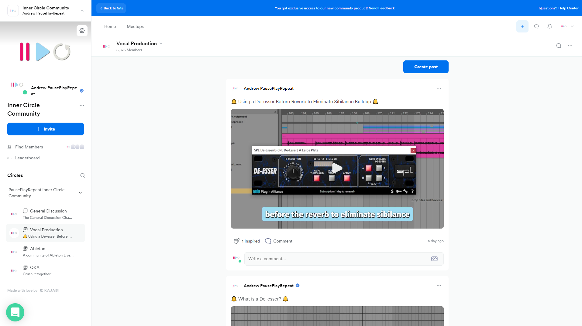
Task: Play the De-esser video
Action: (x=337, y=168)
